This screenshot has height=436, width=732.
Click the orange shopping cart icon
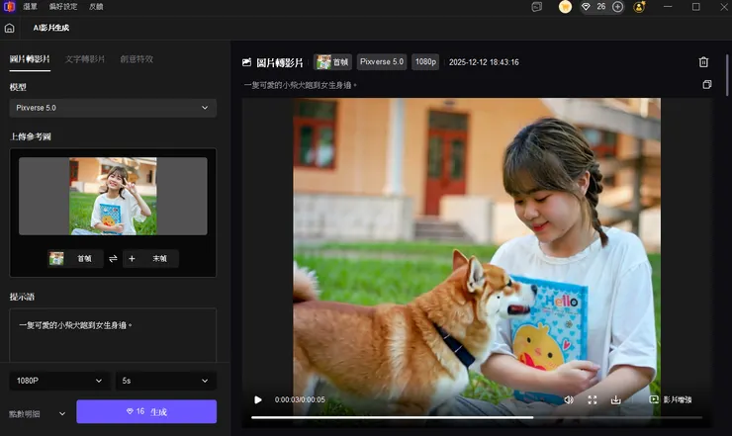[566, 7]
